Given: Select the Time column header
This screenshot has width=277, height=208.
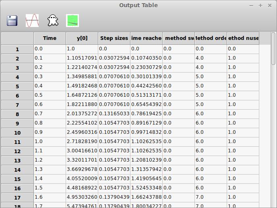Looking at the screenshot, I should pyautogui.click(x=50, y=38).
